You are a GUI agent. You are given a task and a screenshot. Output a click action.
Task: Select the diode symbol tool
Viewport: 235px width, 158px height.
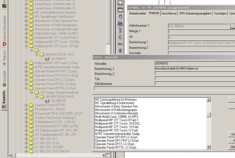click(x=120, y=51)
